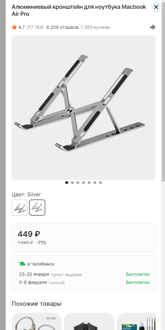The width and height of the screenshot is (165, 330).
Task: Go to the last image dot
Action: [100, 183]
